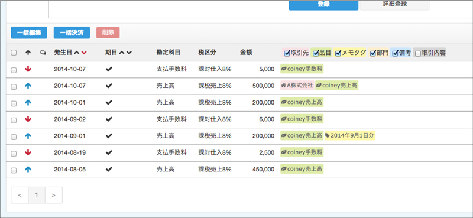Screen dimensions: 473x218
Task: Click red expense arrow in 2014-08-19 row
Action: [x=28, y=152]
